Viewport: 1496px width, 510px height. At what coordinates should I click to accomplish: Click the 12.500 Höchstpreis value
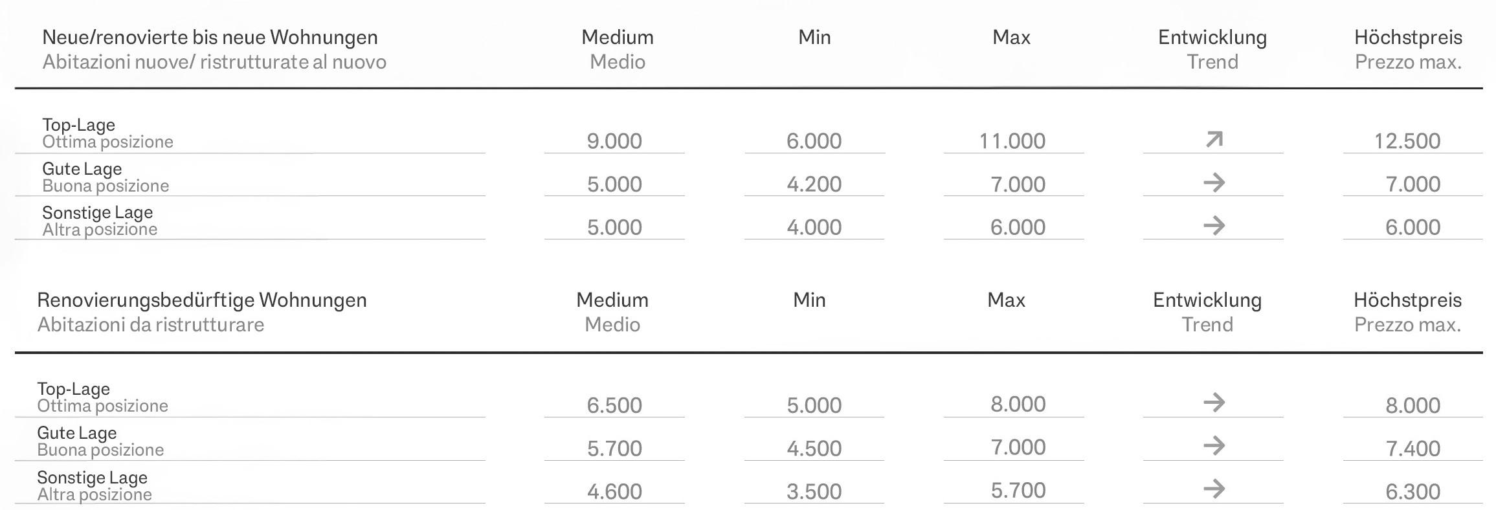pos(1407,141)
